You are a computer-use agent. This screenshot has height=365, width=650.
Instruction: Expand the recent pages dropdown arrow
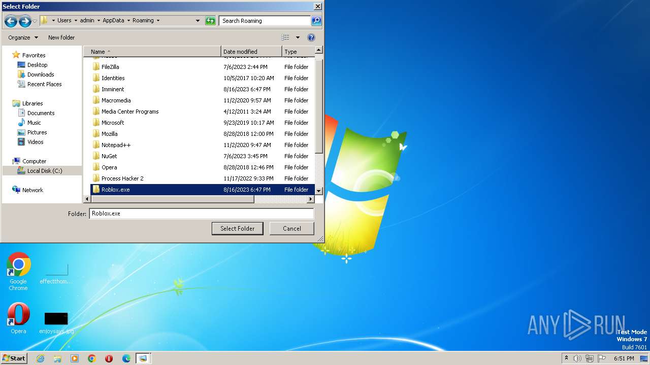click(35, 21)
